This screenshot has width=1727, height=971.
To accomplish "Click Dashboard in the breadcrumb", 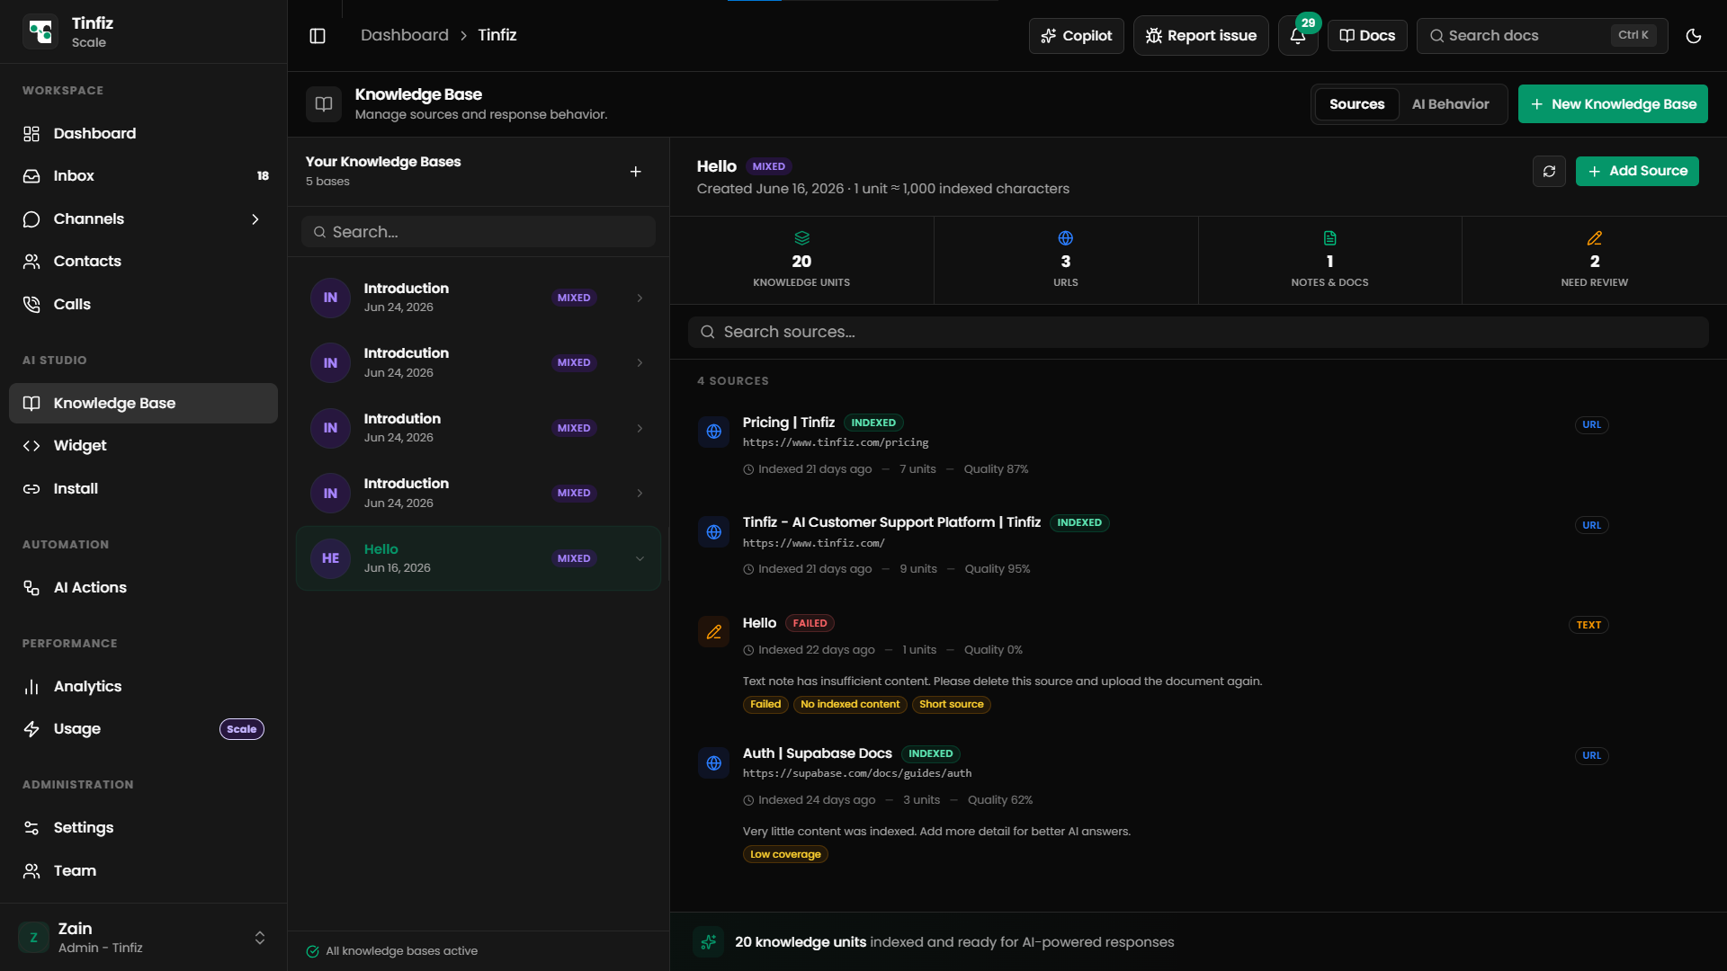I will (405, 35).
